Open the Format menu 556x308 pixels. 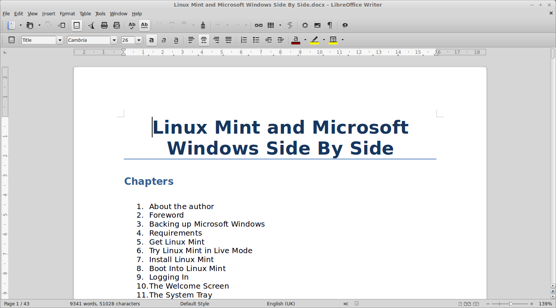[x=67, y=14]
